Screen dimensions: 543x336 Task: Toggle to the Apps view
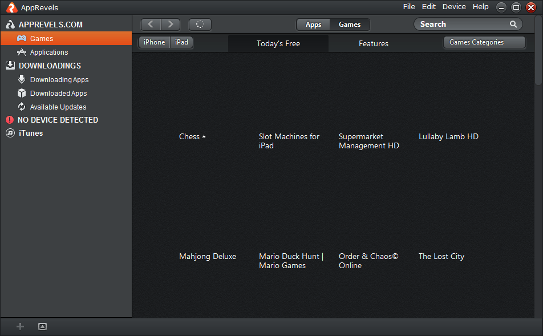click(313, 25)
